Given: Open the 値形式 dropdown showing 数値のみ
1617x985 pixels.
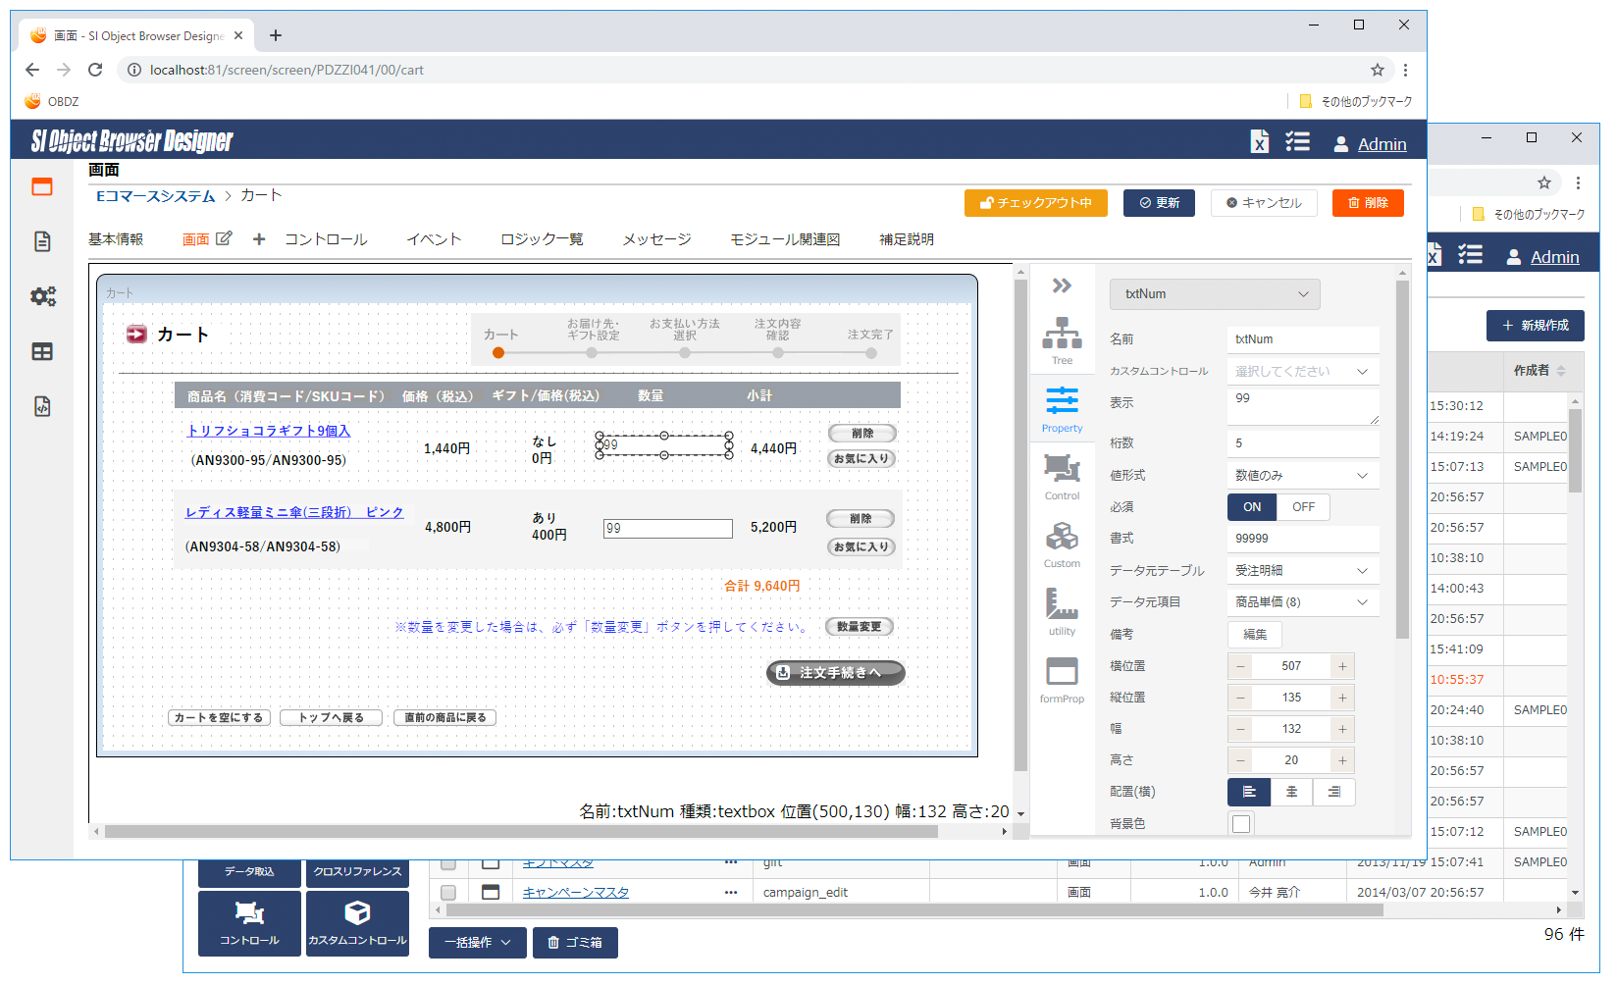Looking at the screenshot, I should 1302,476.
